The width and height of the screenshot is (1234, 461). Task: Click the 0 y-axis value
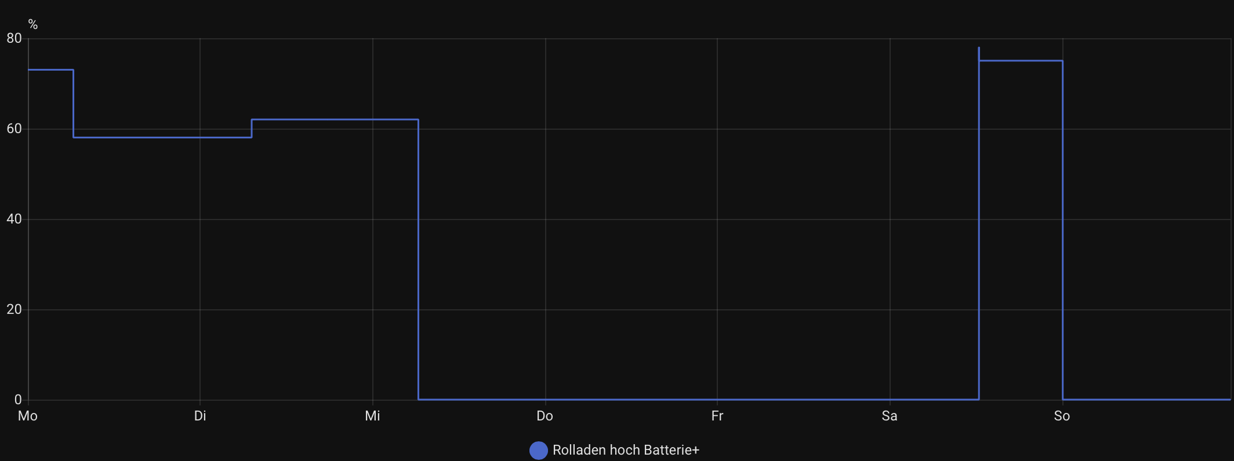18,400
